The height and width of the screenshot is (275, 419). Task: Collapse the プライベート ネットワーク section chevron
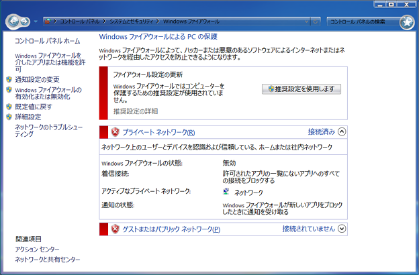(342, 131)
